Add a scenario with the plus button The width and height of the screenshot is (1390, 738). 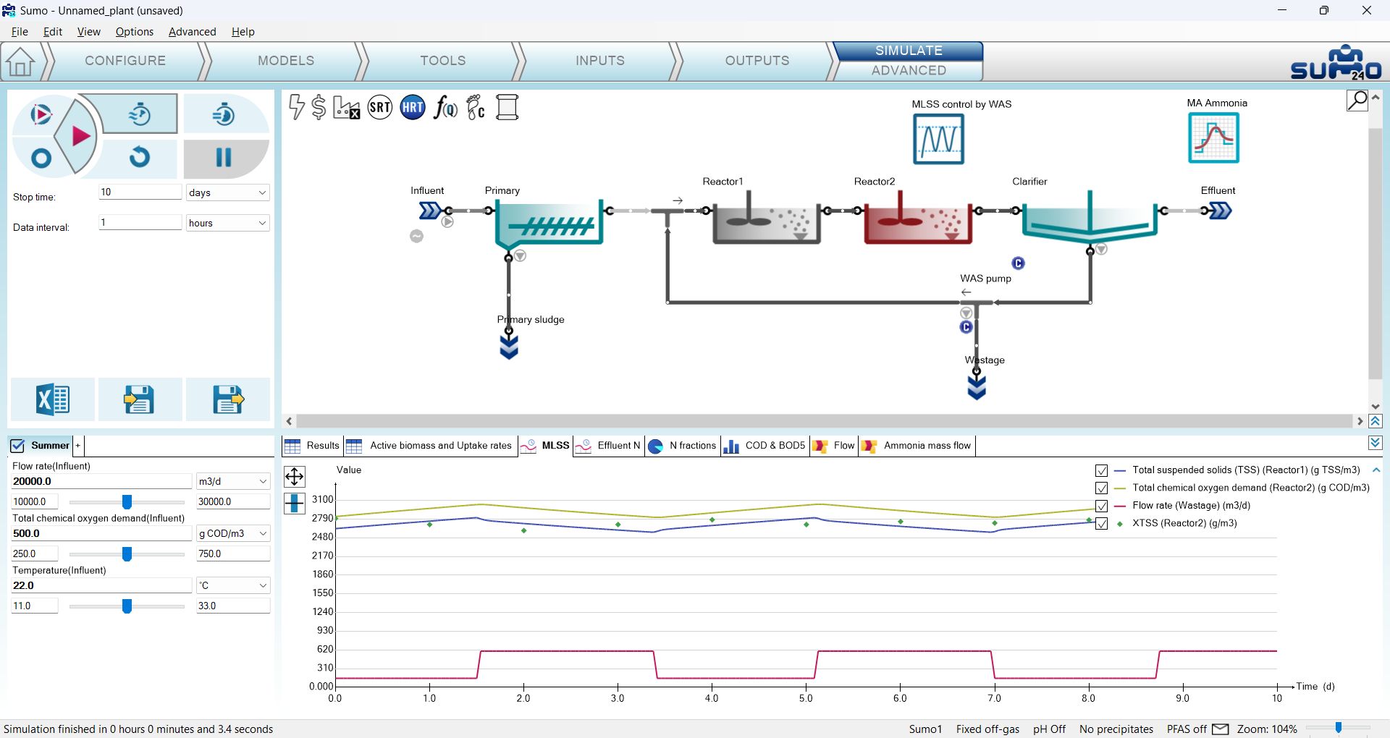[78, 446]
